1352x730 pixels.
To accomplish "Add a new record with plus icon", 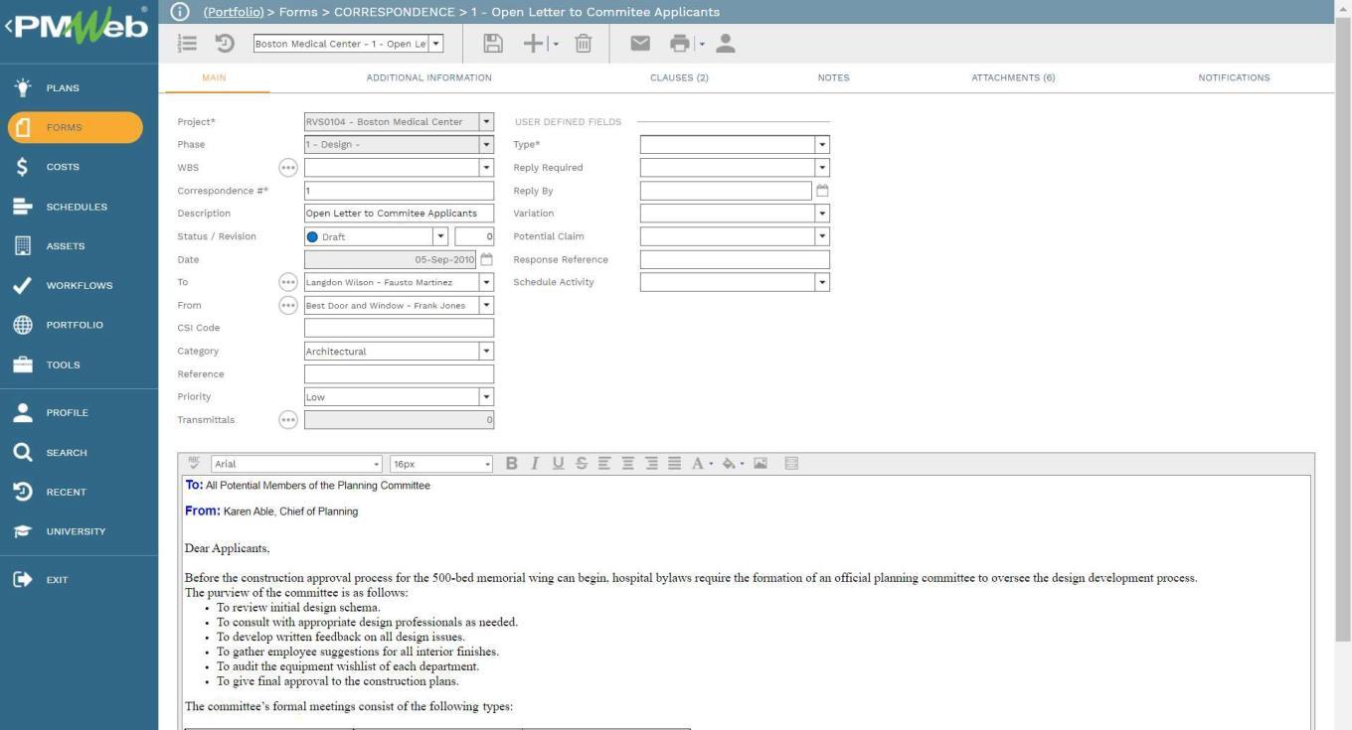I will click(534, 44).
